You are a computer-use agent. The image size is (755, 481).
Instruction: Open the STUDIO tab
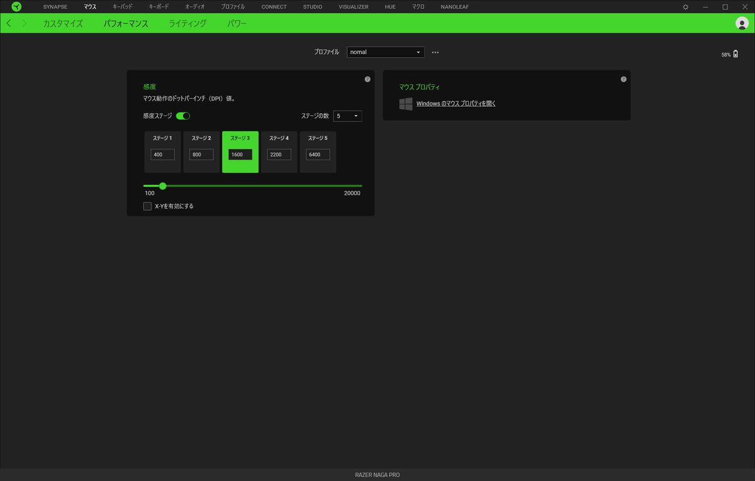[313, 7]
